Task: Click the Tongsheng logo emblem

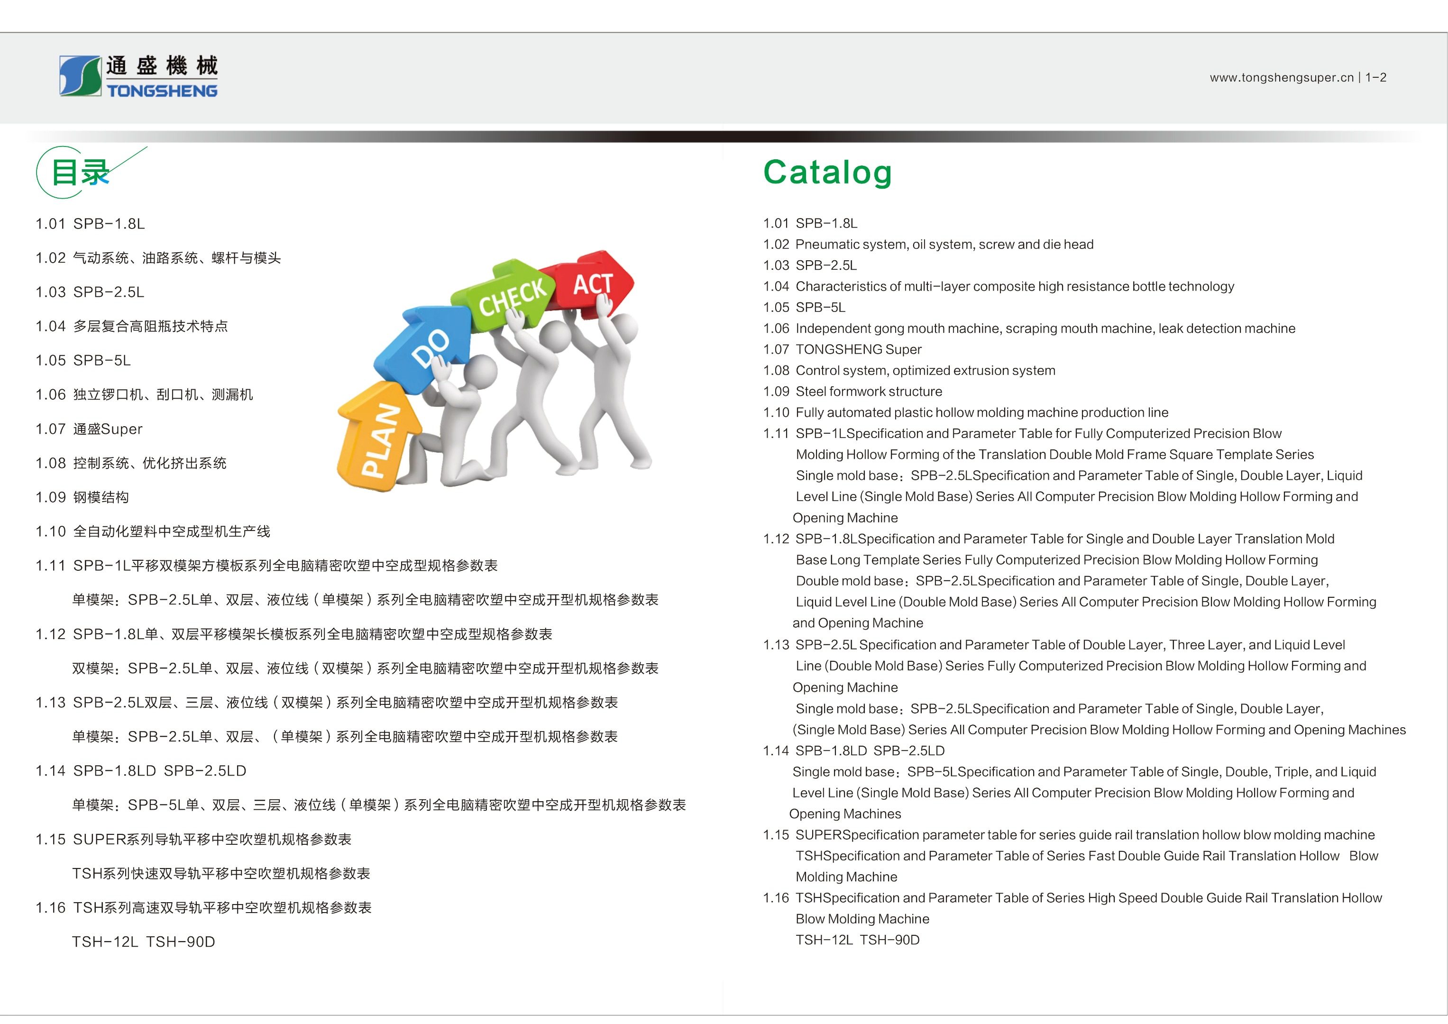Action: pos(80,76)
